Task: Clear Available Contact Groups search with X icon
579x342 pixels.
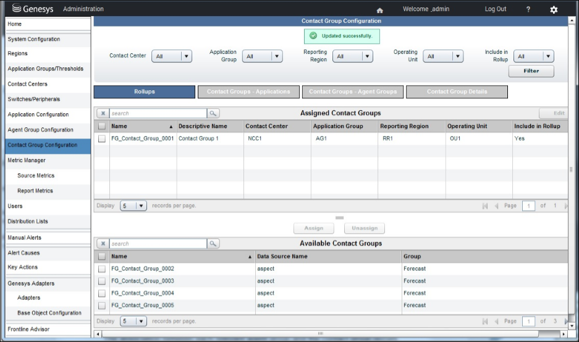Action: click(103, 244)
